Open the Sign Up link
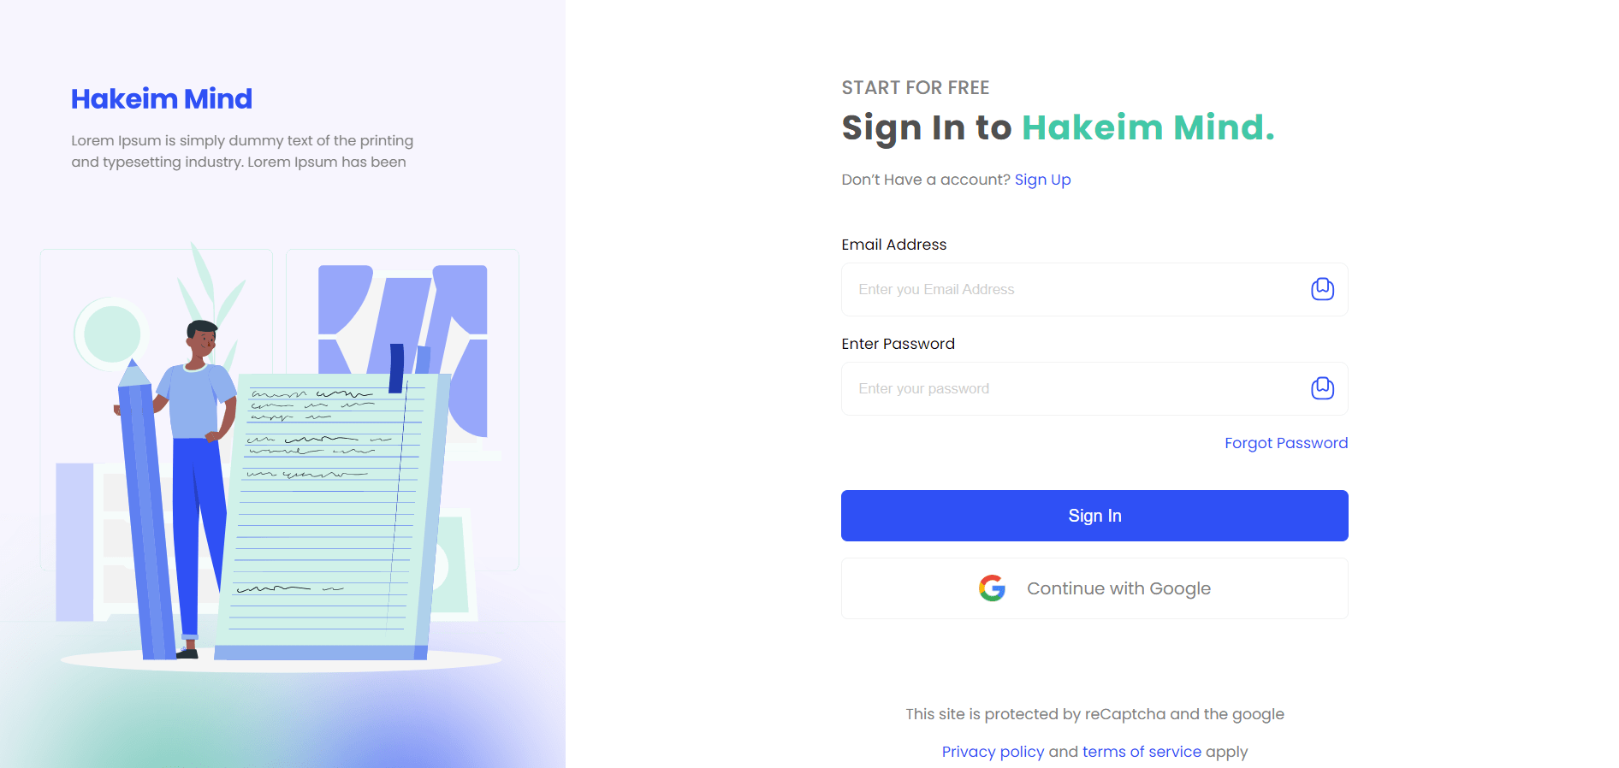The height and width of the screenshot is (768, 1619). click(1042, 180)
